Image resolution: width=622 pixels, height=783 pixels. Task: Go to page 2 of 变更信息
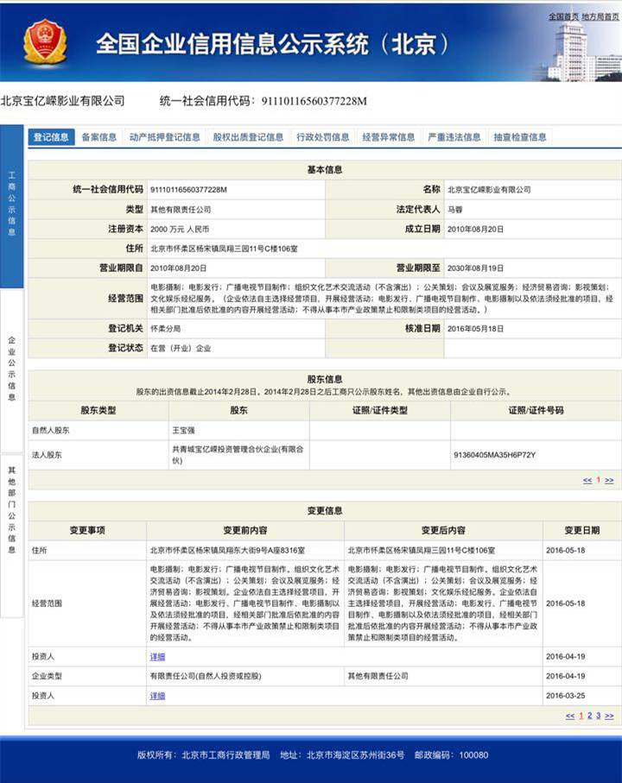click(589, 716)
